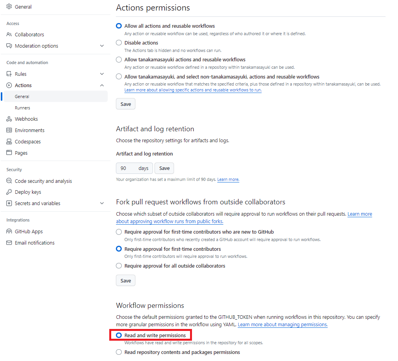Click the Webhooks icon in sidebar
This screenshot has height=361, width=398.
pos(9,119)
